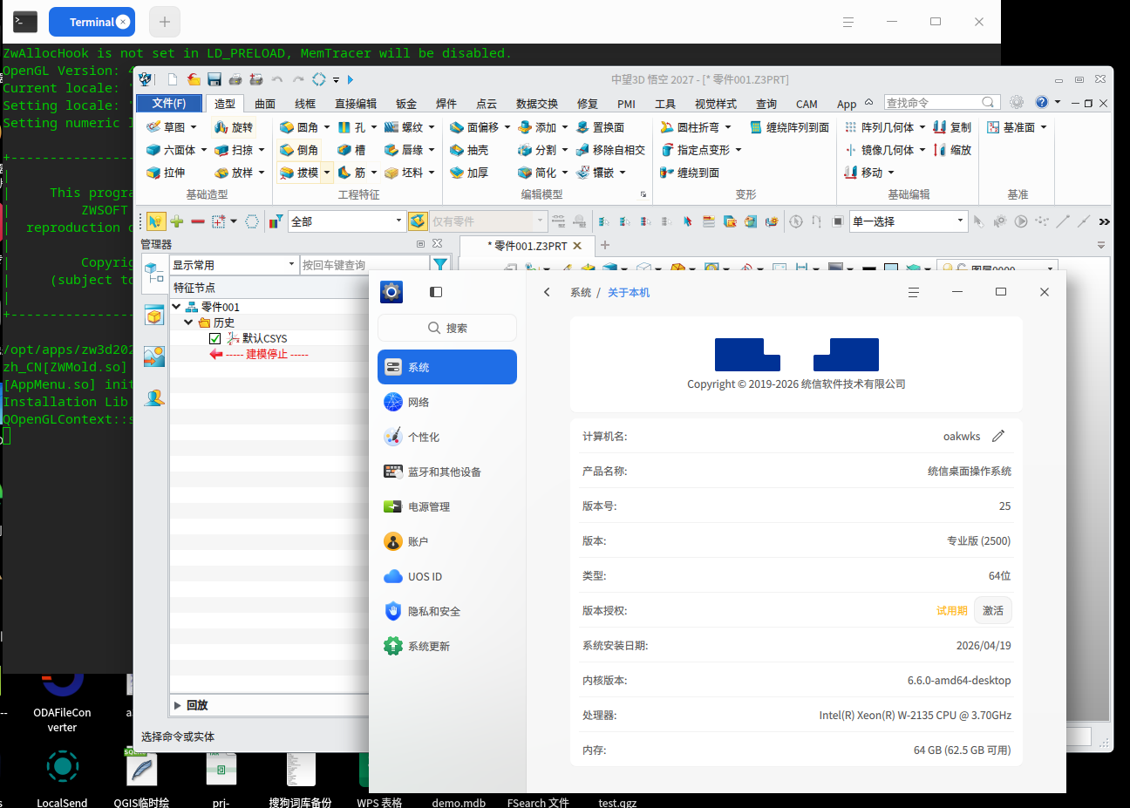Open 网络 settings category
1130x808 pixels.
(x=447, y=402)
